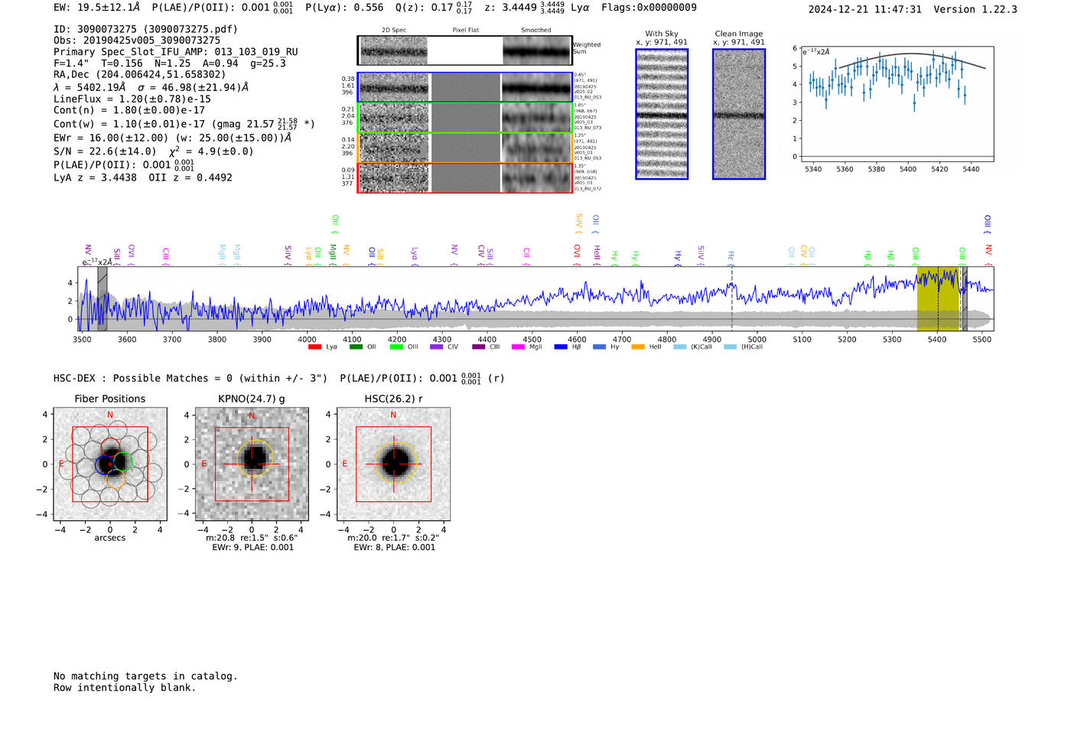This screenshot has height=729, width=1071.
Task: Click the 2D Spec column header
Action: 394,31
